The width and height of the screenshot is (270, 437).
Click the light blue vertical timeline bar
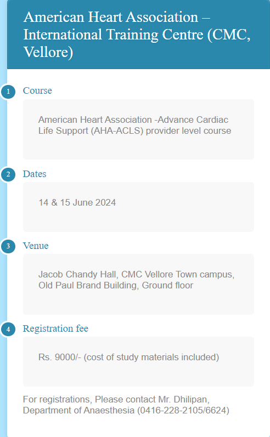(x=3, y=218)
